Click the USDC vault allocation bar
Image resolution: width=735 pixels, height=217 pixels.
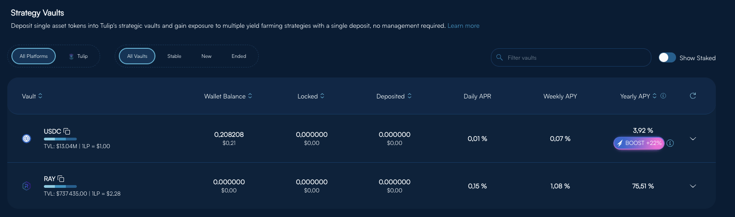[60, 139]
